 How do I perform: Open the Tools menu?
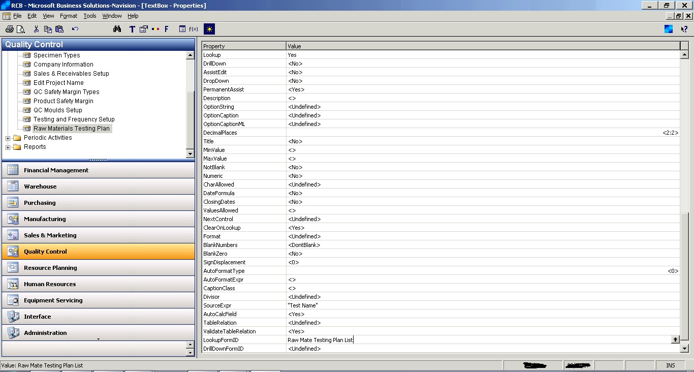click(90, 16)
